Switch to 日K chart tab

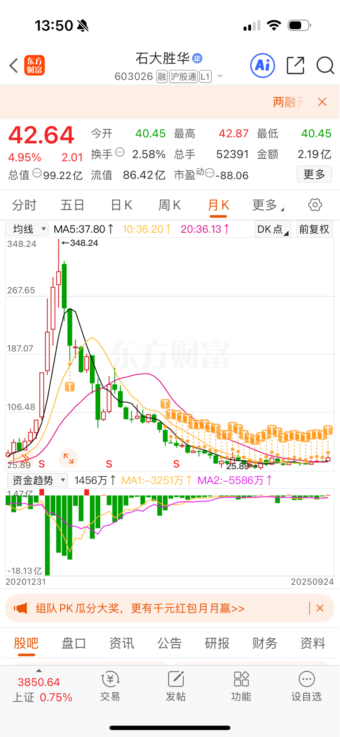click(x=121, y=205)
